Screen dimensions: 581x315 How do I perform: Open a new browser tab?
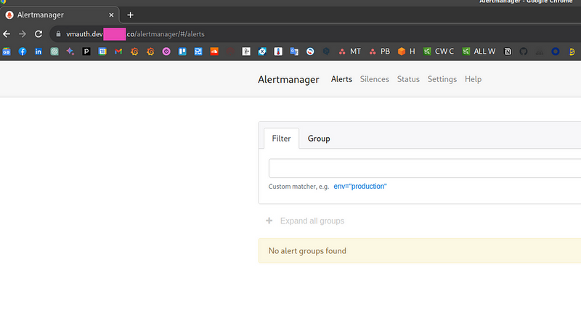pos(131,15)
